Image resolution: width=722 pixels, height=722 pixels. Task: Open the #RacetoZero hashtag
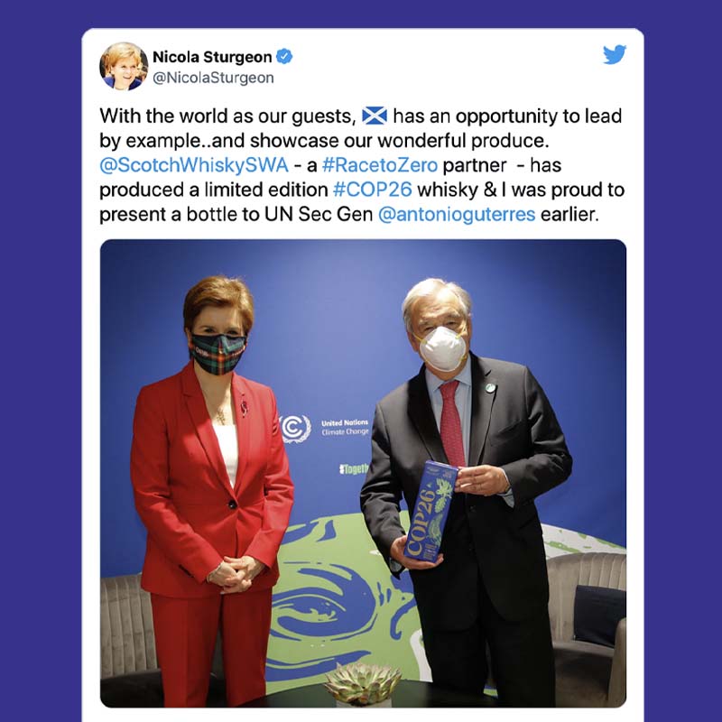[x=379, y=165]
